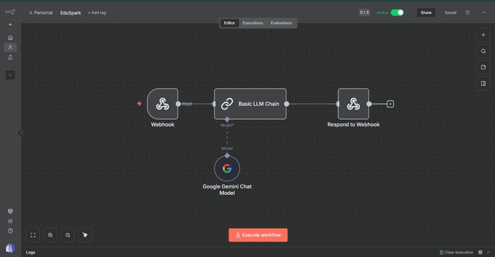Screen dimensions: 495x257
Task: Select the Basic LLM Chain node
Action: (251, 104)
